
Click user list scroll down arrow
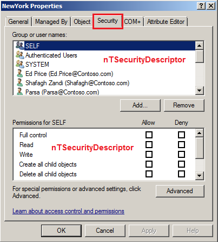click(x=200, y=91)
